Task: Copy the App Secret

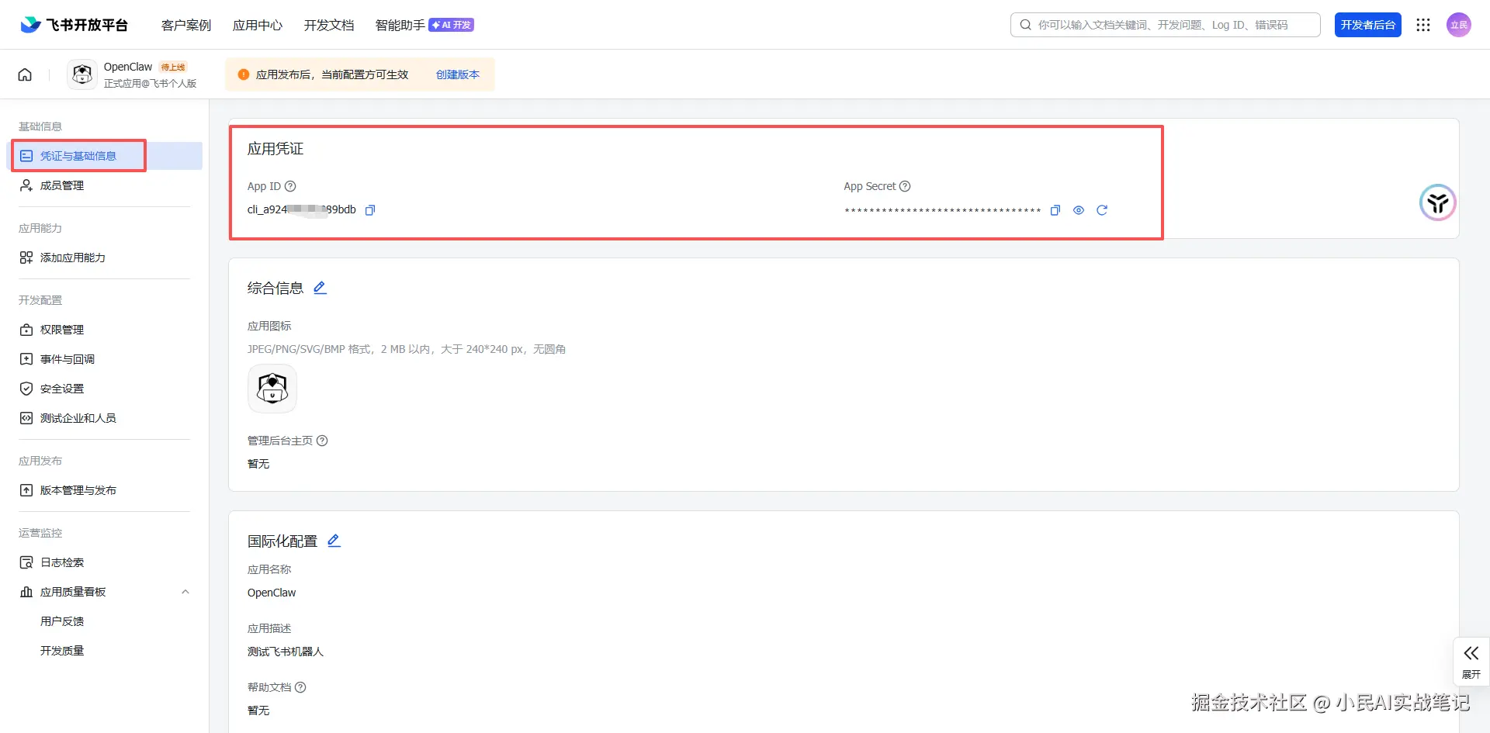Action: [1055, 210]
